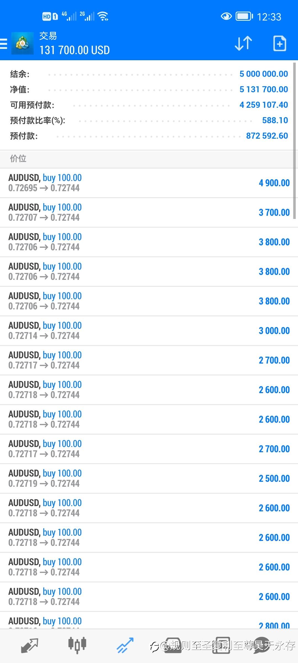Open the hamburger side menu
298x663 pixels.
(3, 44)
